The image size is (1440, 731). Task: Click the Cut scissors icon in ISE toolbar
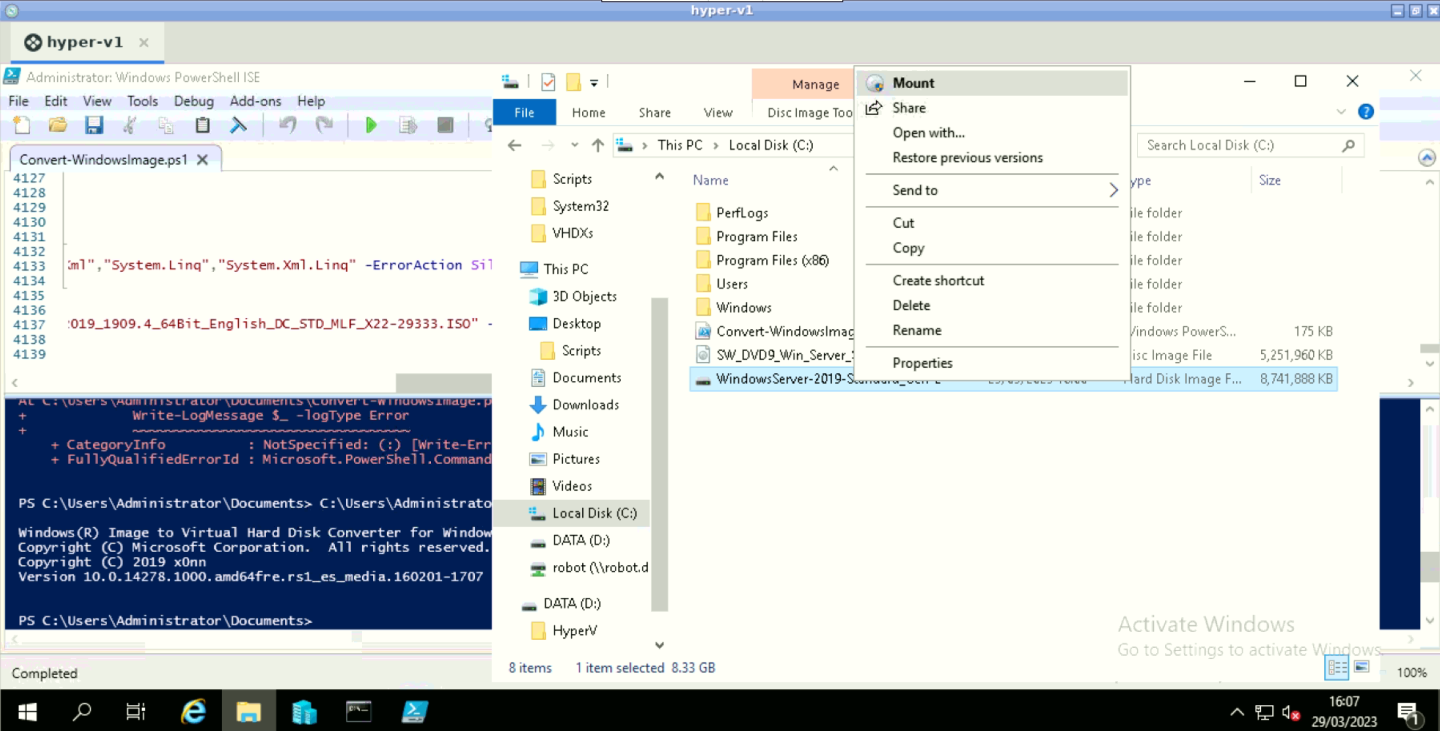pos(130,125)
